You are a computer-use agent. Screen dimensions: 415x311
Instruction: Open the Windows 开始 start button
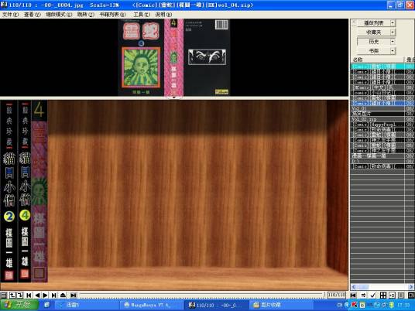click(x=19, y=305)
